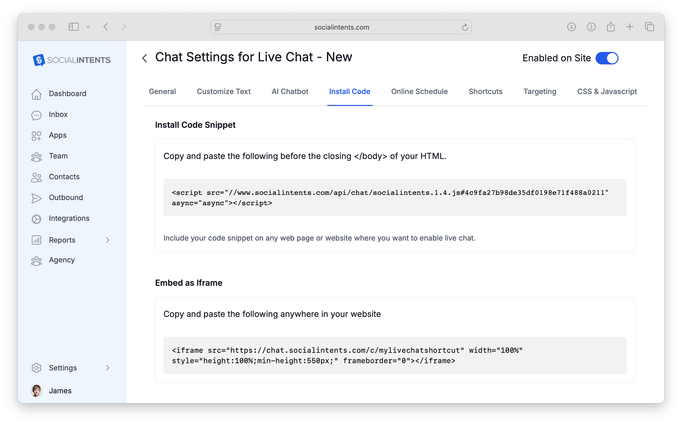Click the browser forward arrow
Viewport: 682px width, 425px height.
click(x=124, y=27)
